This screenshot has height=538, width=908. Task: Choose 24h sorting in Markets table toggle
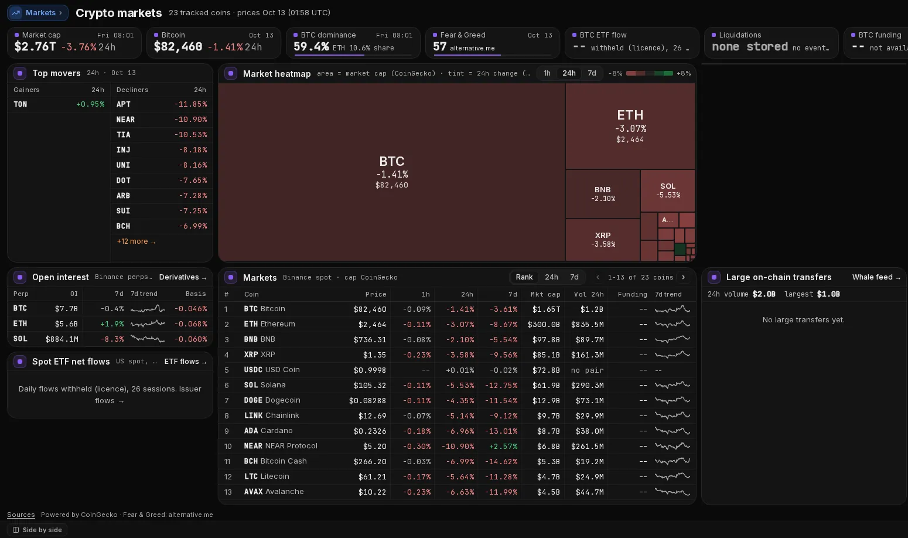pos(551,277)
